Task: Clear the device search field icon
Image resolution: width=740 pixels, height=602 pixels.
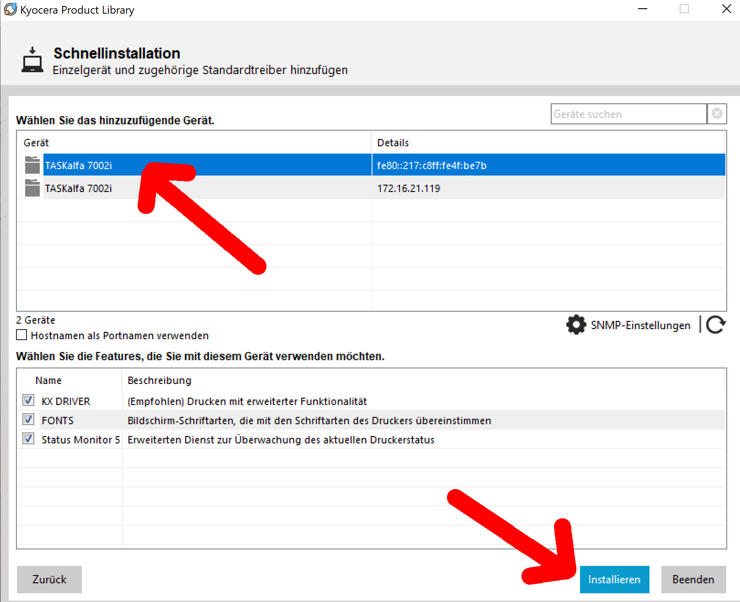Action: pyautogui.click(x=717, y=114)
